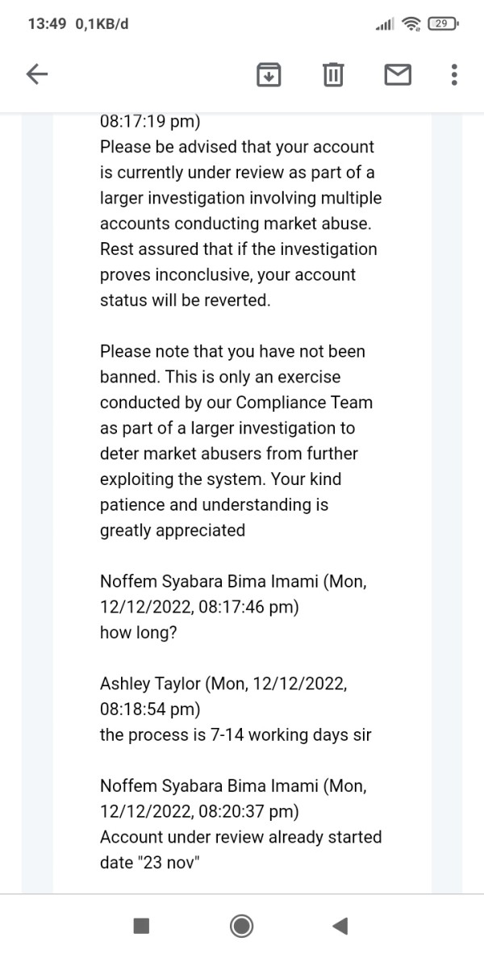Tap the 13:49 clock in status bar
The image size is (484, 958).
(47, 24)
